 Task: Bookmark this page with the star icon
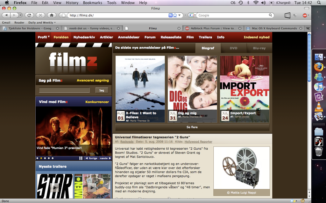(175, 15)
